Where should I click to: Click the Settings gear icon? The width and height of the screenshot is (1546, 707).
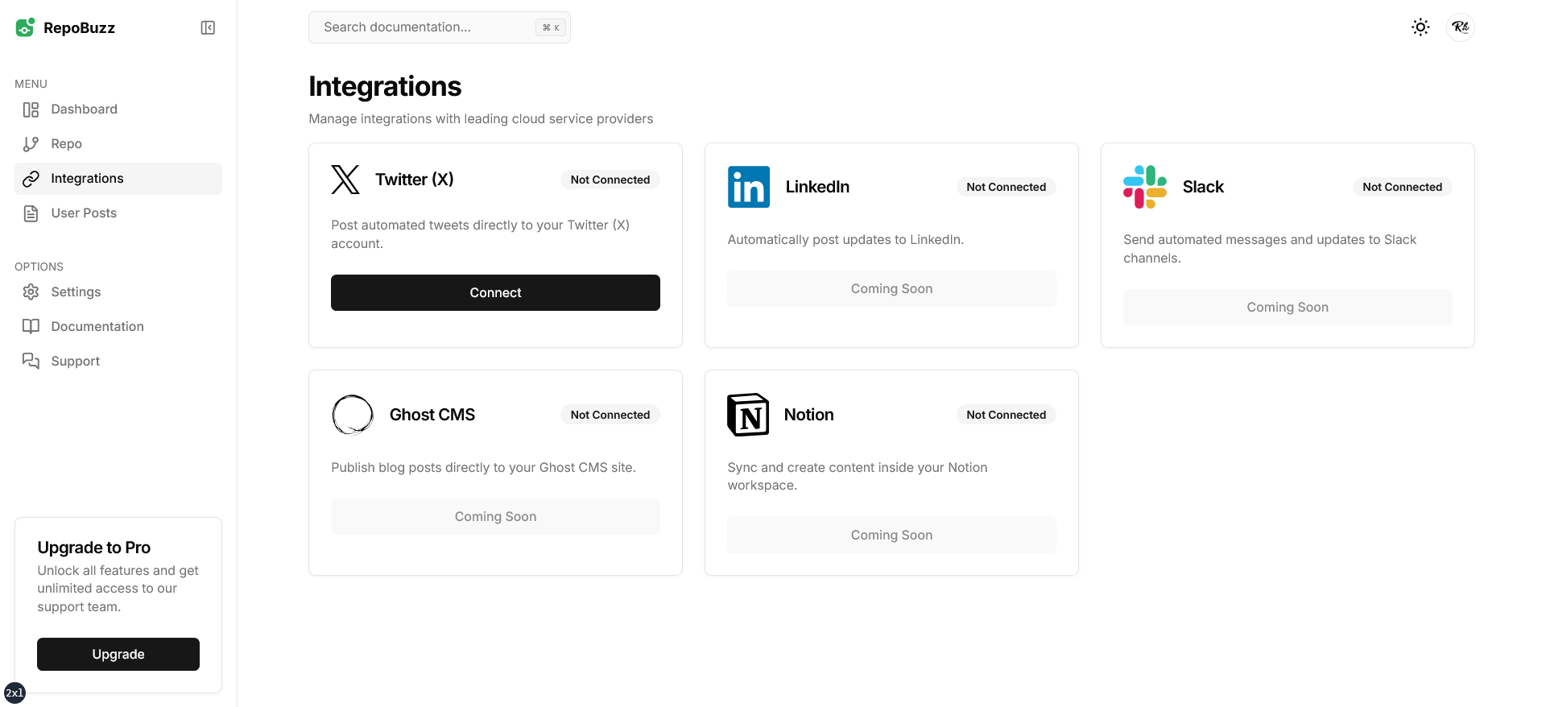pyautogui.click(x=31, y=292)
